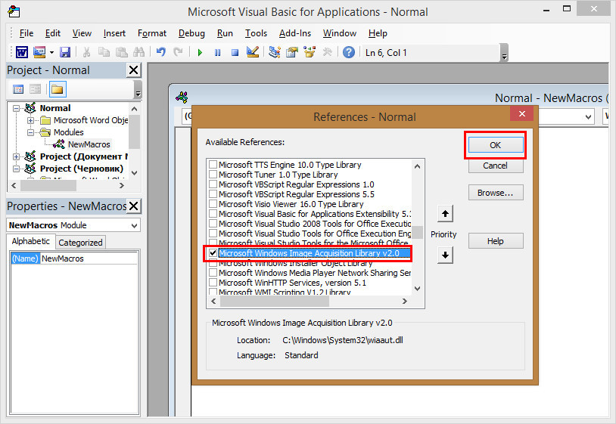
Task: Open NewMacros Module object dropdown
Action: click(x=134, y=225)
